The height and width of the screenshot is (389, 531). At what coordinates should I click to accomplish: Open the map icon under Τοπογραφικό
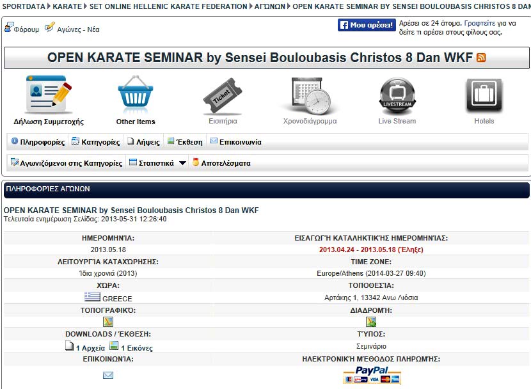(108, 321)
